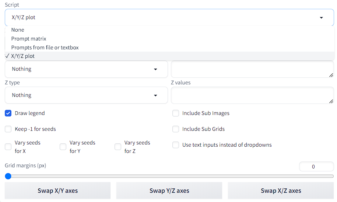337x202 pixels.
Task: Check Vary seeds for Z
Action: (118, 147)
